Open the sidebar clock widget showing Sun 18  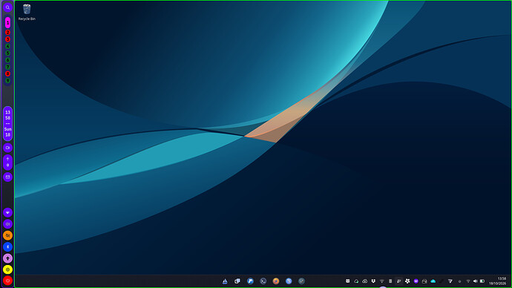(7, 123)
